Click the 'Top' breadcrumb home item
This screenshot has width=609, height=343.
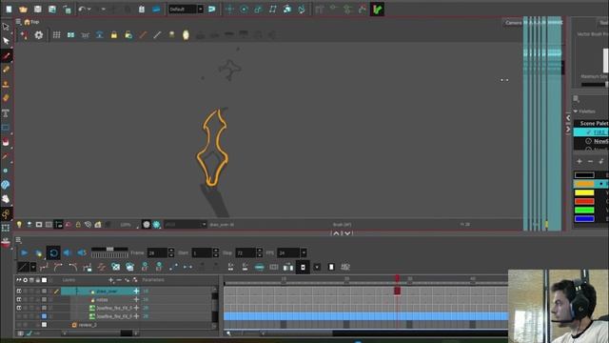pos(31,22)
